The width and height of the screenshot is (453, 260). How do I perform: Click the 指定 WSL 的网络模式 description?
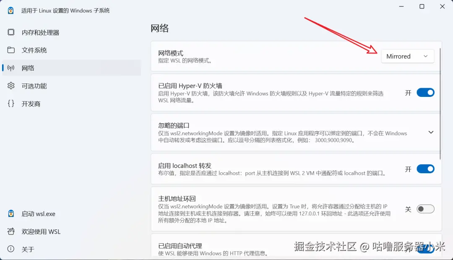click(x=185, y=61)
